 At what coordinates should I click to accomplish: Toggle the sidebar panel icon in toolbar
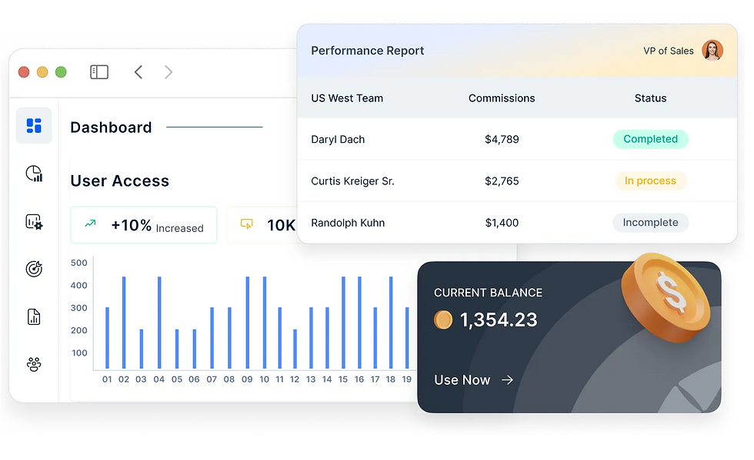pos(99,72)
